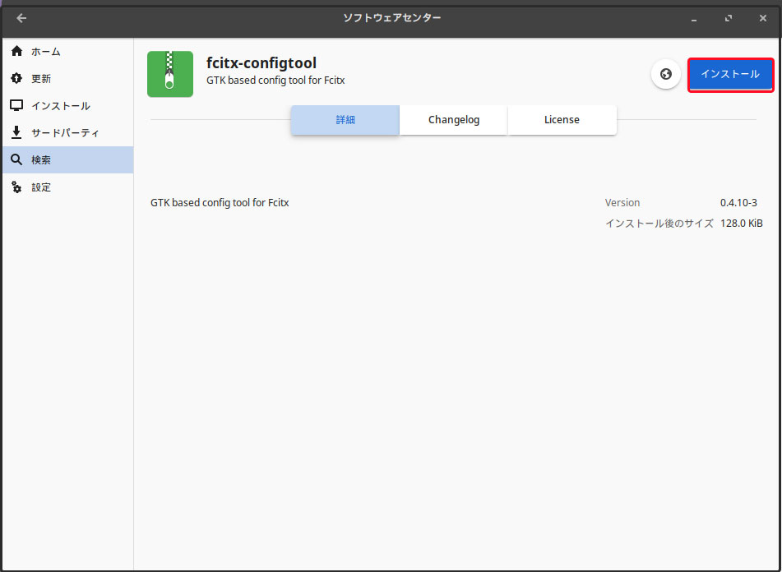Open the package website globe button
This screenshot has width=782, height=572.
pos(665,74)
